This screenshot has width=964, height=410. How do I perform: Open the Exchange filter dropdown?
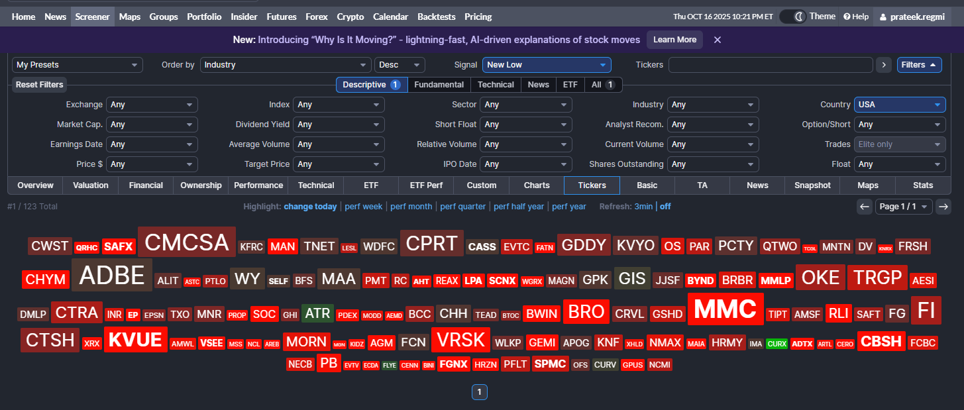point(152,105)
